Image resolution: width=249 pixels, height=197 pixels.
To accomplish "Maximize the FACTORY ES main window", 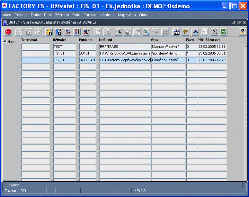I will (x=234, y=6).
